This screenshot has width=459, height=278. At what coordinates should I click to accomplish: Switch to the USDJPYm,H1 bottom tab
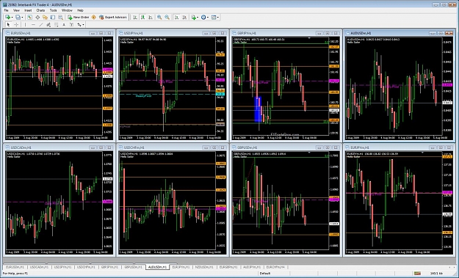point(63,267)
